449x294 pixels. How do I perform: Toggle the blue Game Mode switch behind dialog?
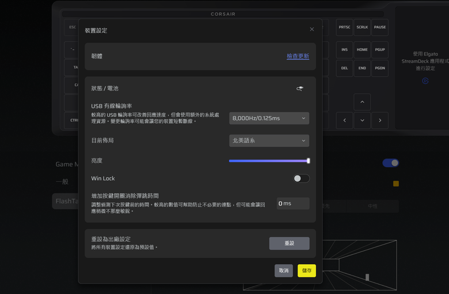(x=391, y=163)
